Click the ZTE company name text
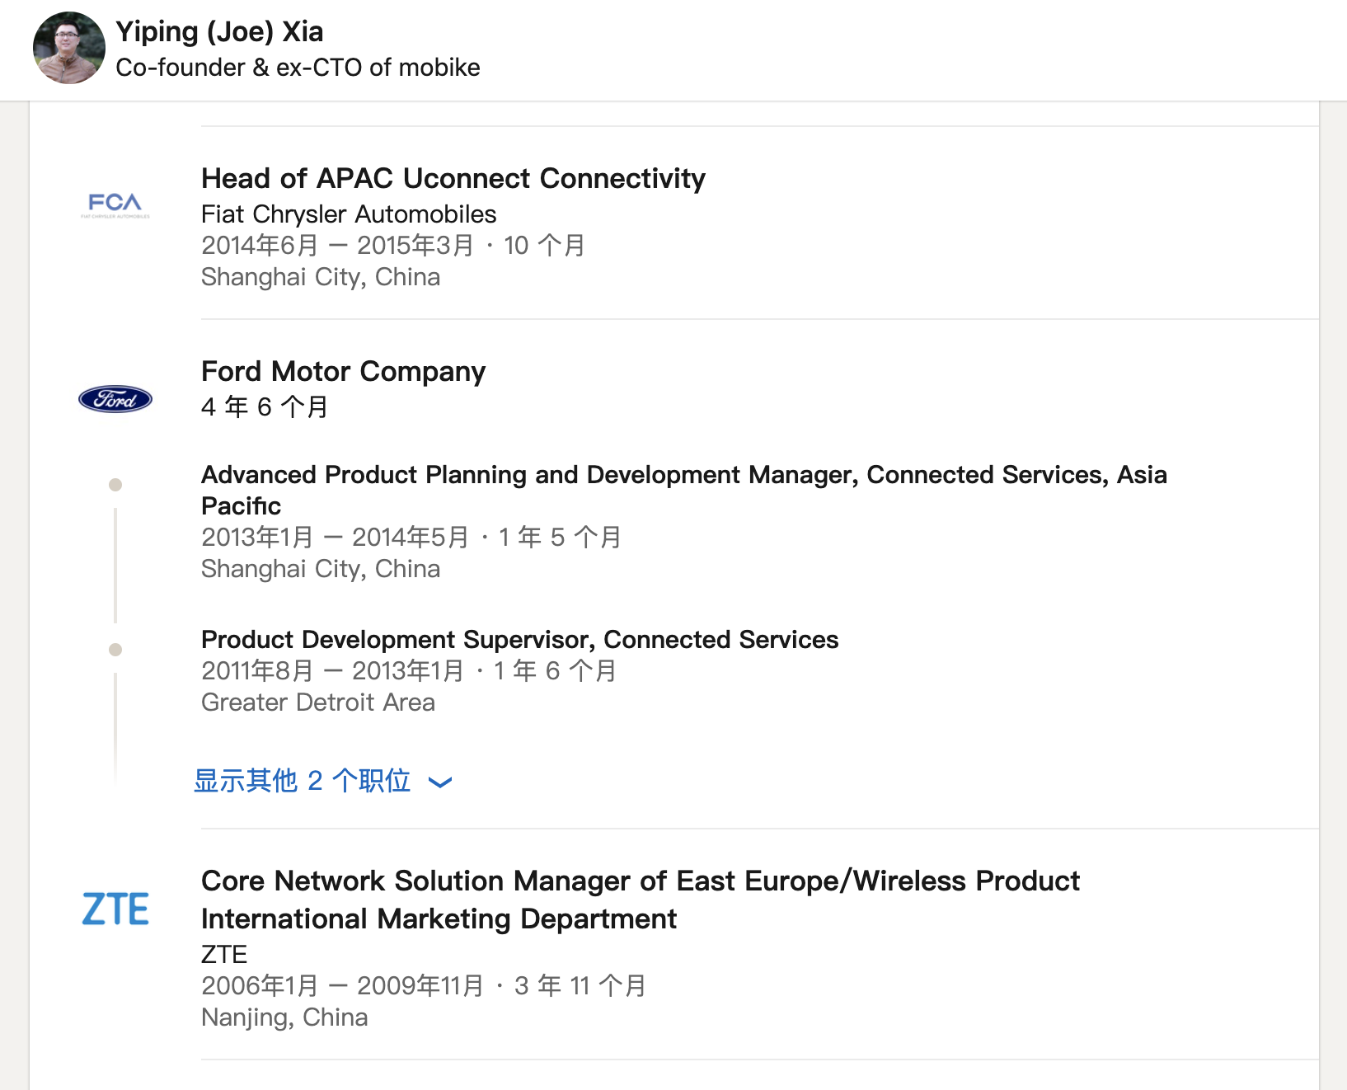This screenshot has height=1090, width=1347. coord(224,954)
